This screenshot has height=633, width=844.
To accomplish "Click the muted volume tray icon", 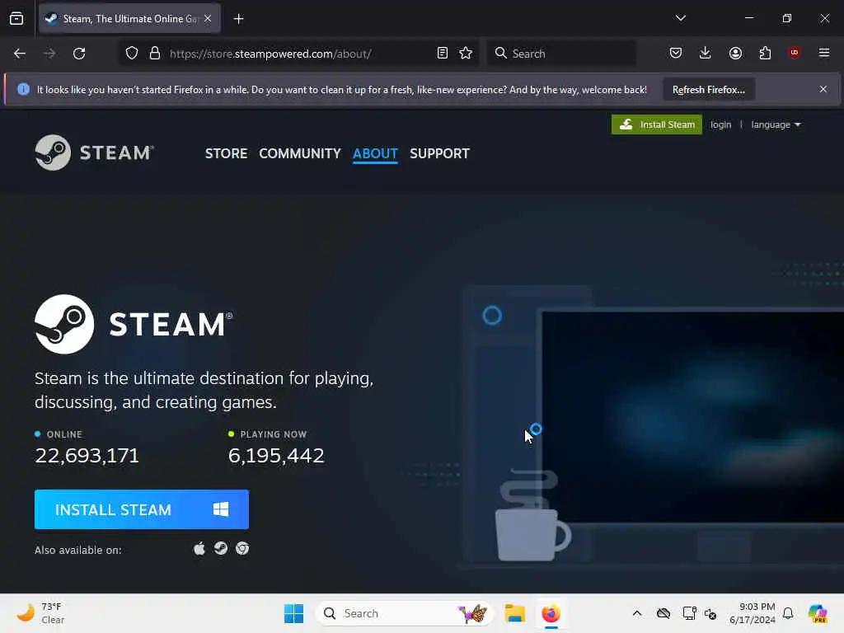I will [710, 613].
